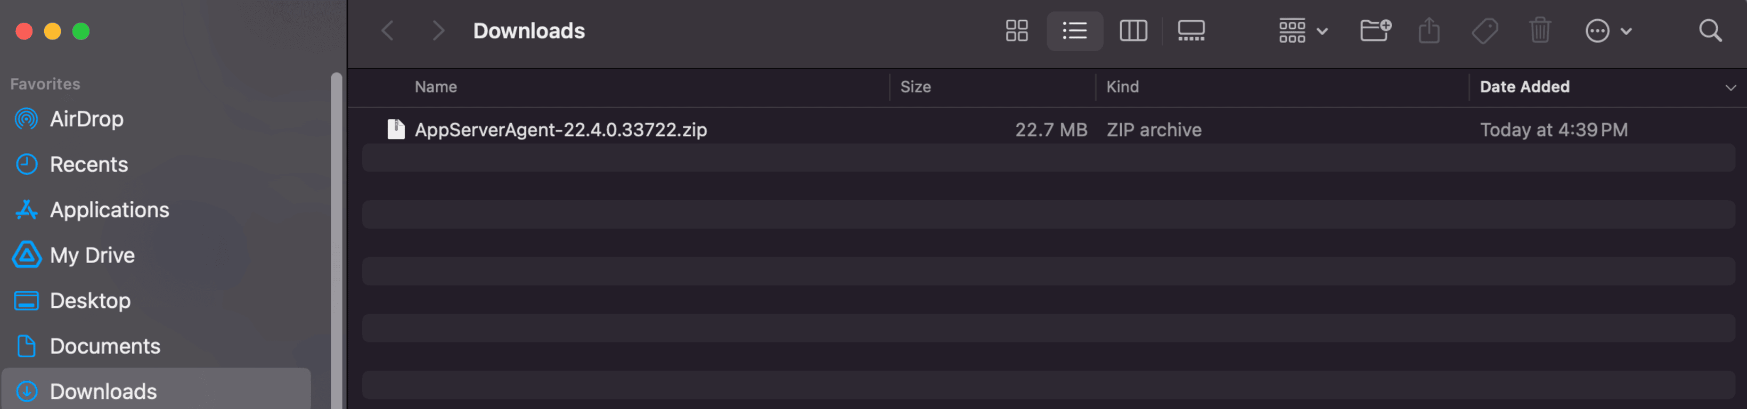Viewport: 1747px width, 409px height.
Task: Click the trash Delete icon
Action: [1539, 30]
